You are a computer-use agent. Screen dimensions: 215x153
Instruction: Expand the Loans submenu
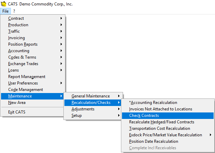coord(32,70)
